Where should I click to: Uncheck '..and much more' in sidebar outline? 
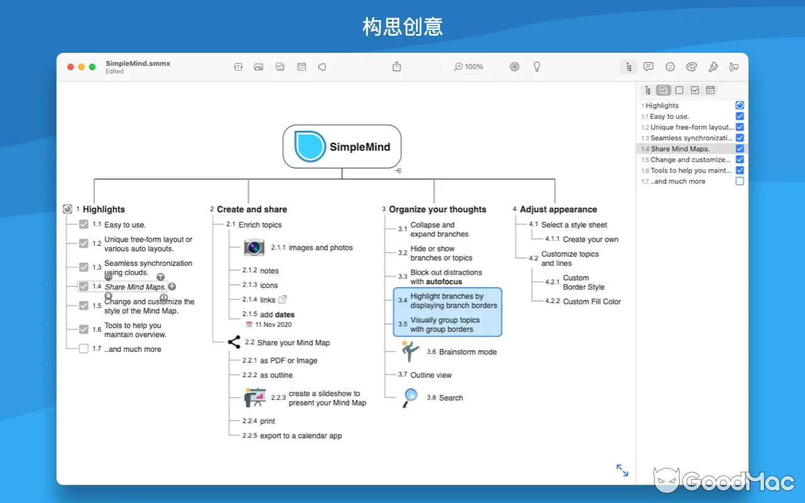740,181
